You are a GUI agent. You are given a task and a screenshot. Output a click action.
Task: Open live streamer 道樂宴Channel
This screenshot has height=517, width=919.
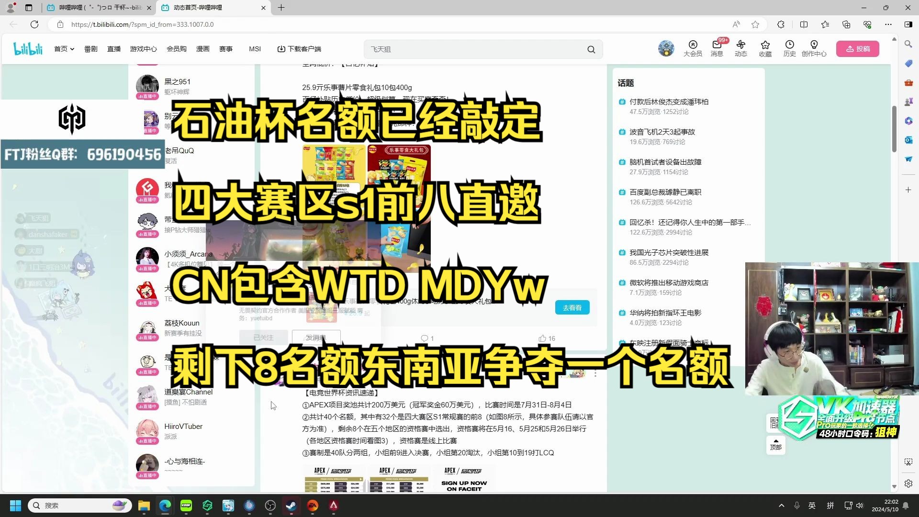(x=189, y=392)
